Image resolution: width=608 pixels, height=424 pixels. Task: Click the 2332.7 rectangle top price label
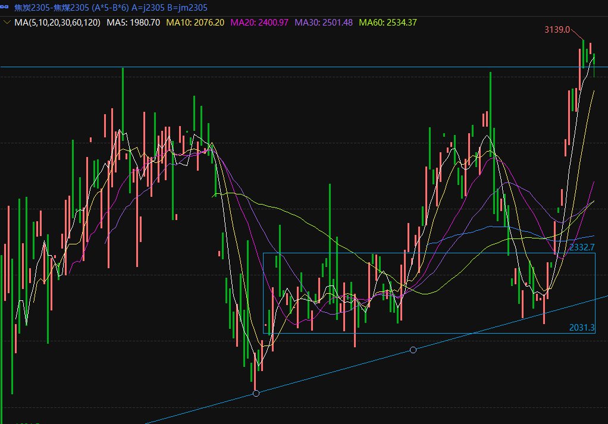click(x=582, y=247)
